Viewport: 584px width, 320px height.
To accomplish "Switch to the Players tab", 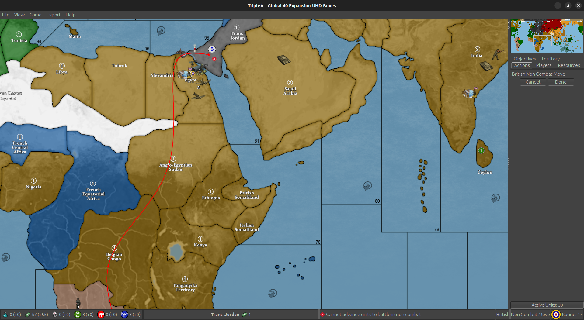I will (544, 65).
